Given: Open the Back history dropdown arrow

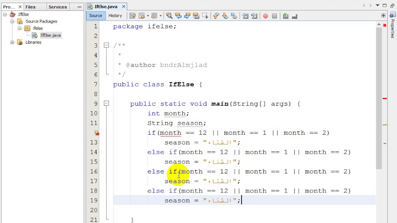Looking at the screenshot, I should click(x=148, y=16).
